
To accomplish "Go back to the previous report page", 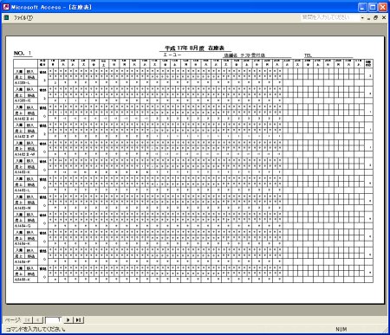I will click(37, 319).
